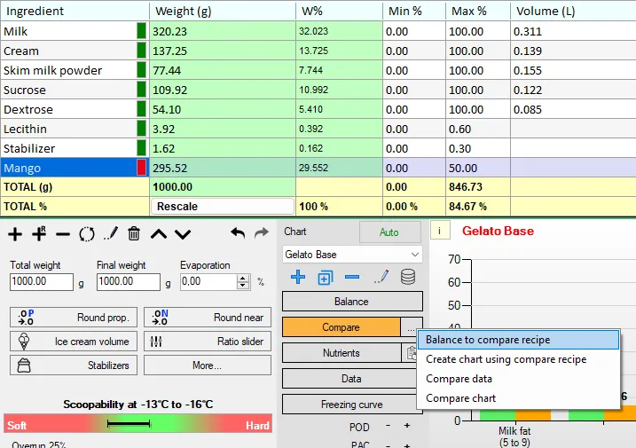Click the Weight (g) column header
The image size is (636, 448).
[x=223, y=11]
